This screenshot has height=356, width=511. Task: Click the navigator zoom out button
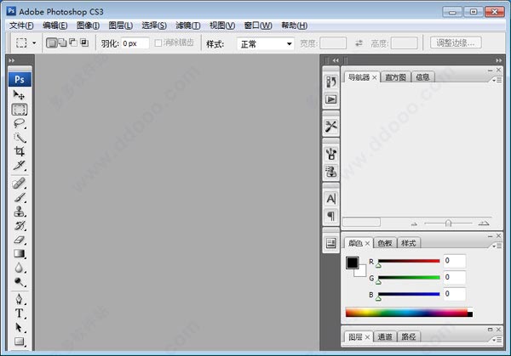pyautogui.click(x=414, y=223)
